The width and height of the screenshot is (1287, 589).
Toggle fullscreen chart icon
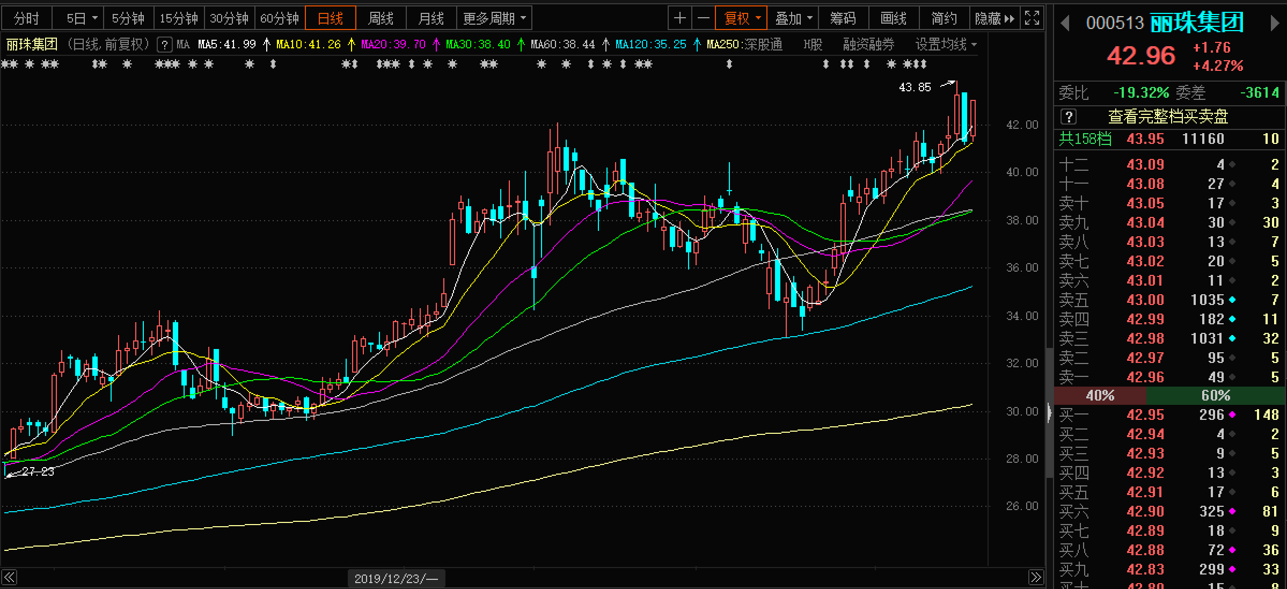1032,18
